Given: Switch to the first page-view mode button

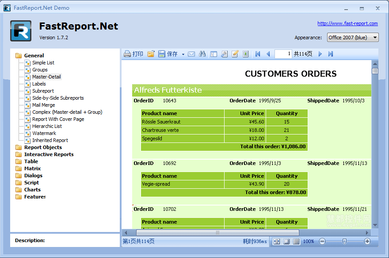Looking at the screenshot, I should 277,241.
